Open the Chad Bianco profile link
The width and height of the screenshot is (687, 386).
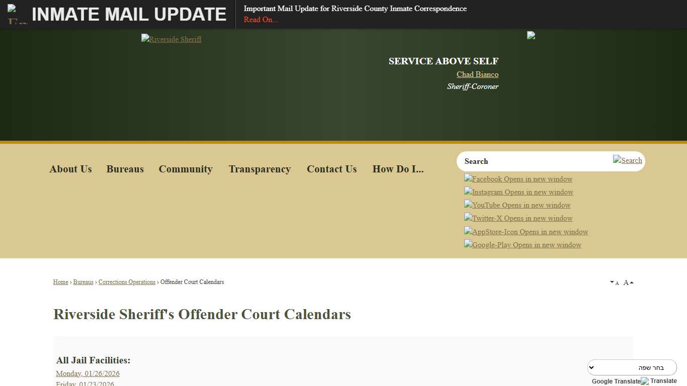[x=477, y=74]
